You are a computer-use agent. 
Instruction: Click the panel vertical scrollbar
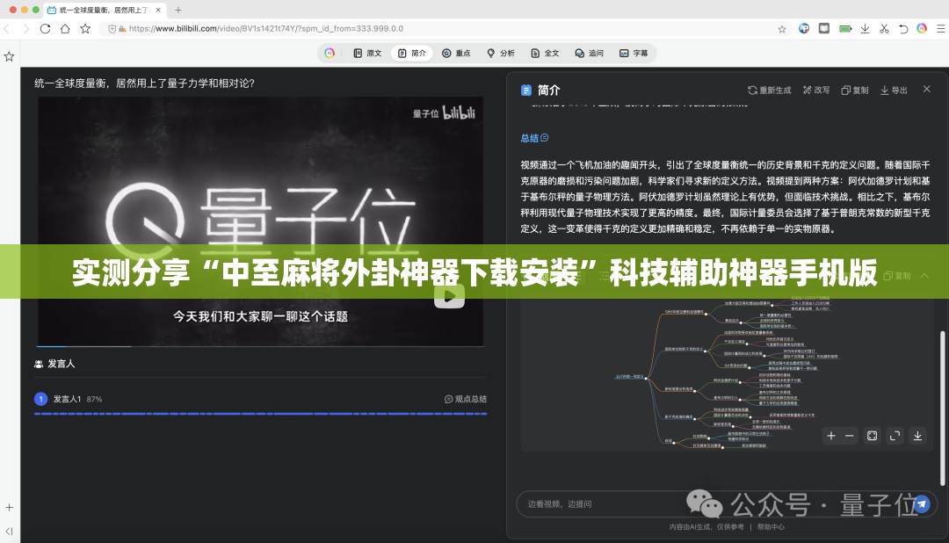pos(942,408)
